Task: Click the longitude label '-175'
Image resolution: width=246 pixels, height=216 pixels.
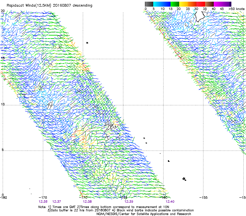Action: 43,198
